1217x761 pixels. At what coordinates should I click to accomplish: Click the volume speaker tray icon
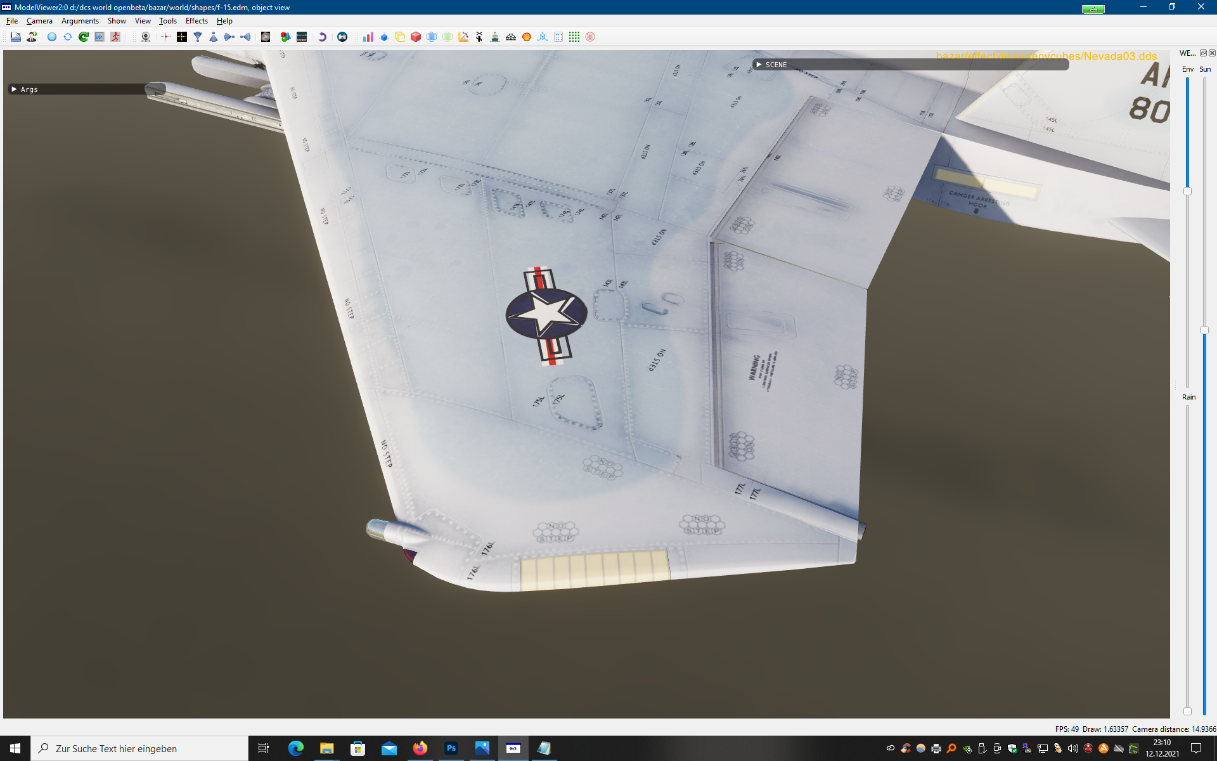1073,748
